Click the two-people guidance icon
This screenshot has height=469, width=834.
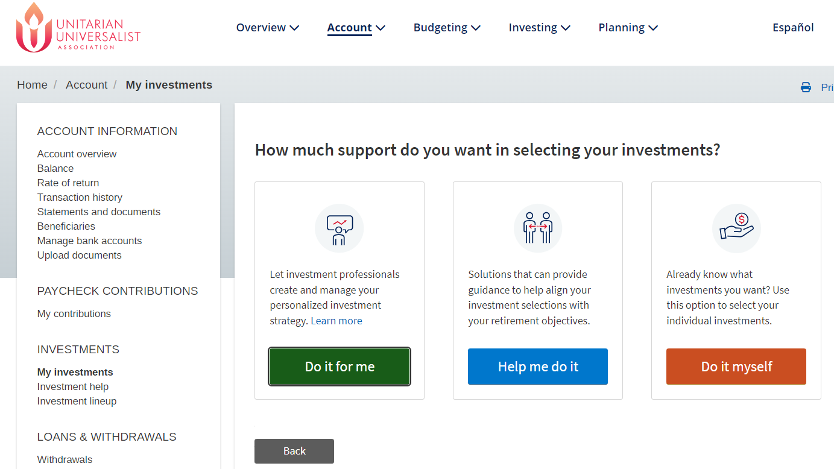tap(537, 228)
